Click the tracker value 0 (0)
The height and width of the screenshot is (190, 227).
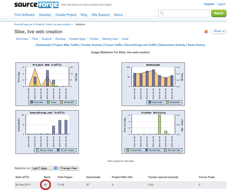151,185
